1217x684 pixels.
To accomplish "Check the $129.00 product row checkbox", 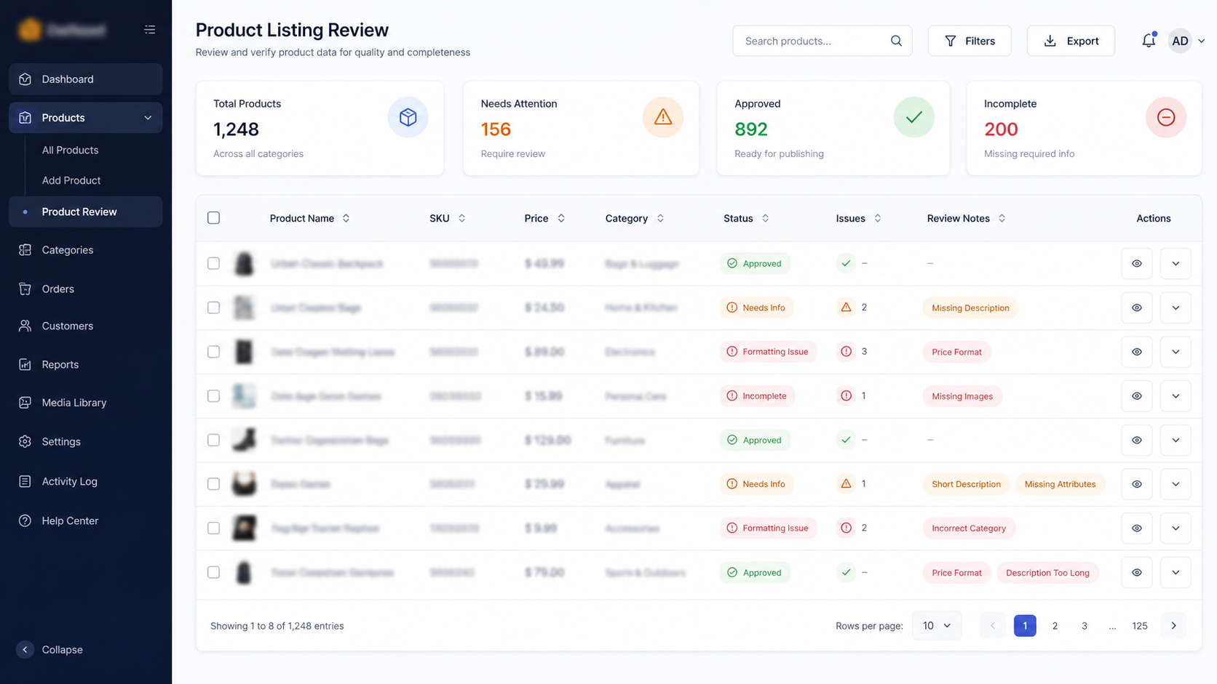I will coord(213,440).
